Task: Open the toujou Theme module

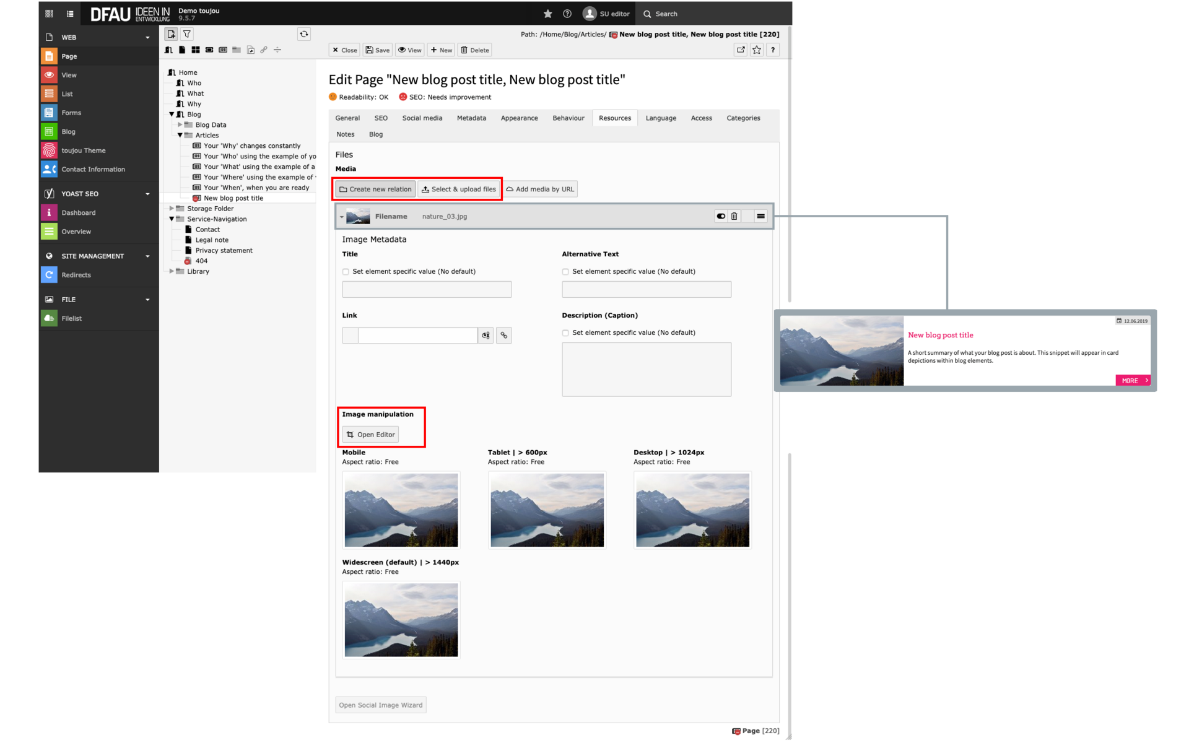Action: [84, 150]
